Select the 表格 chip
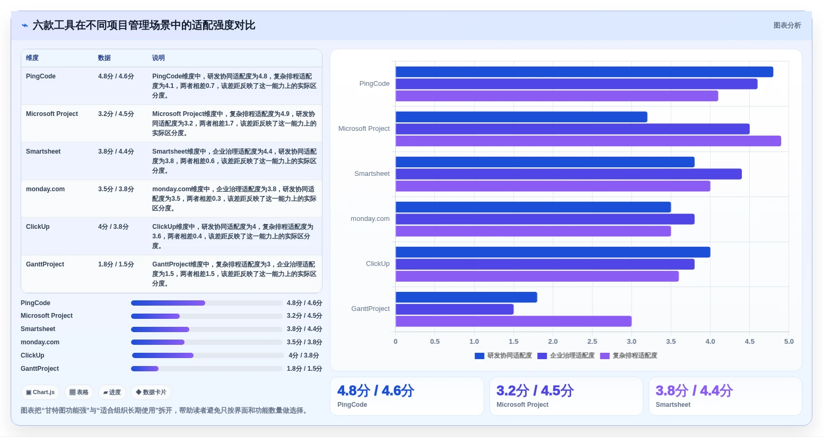This screenshot has height=437, width=823. 79,393
